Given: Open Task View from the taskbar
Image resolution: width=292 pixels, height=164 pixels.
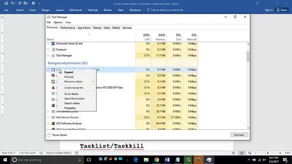Looking at the screenshot, I should (89, 160).
